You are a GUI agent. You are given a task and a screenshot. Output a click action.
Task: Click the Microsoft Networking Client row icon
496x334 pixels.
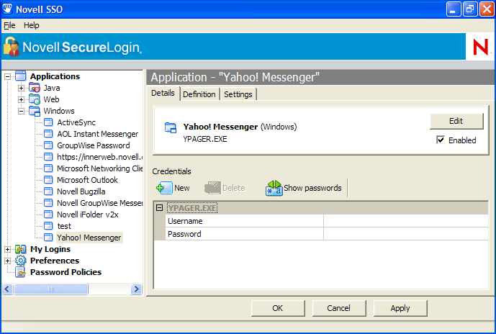pyautogui.click(x=48, y=168)
